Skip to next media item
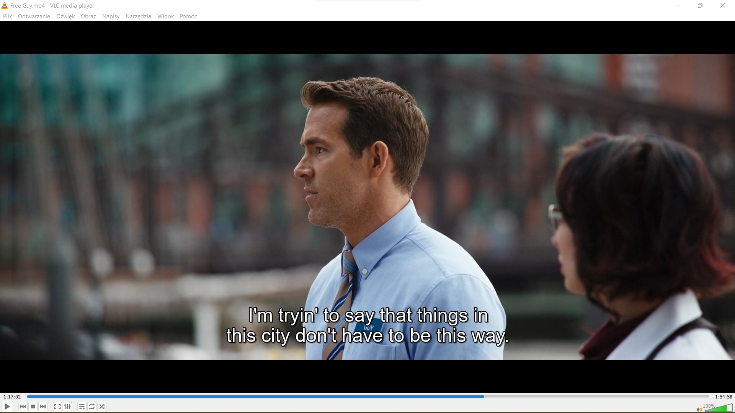735x413 pixels. coord(43,406)
